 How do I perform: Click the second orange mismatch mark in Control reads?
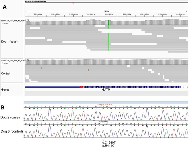[88, 70]
